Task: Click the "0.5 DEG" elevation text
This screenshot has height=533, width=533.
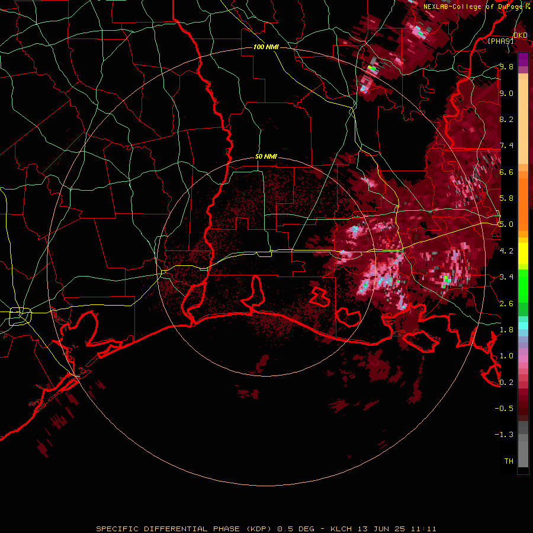Action: pyautogui.click(x=296, y=529)
